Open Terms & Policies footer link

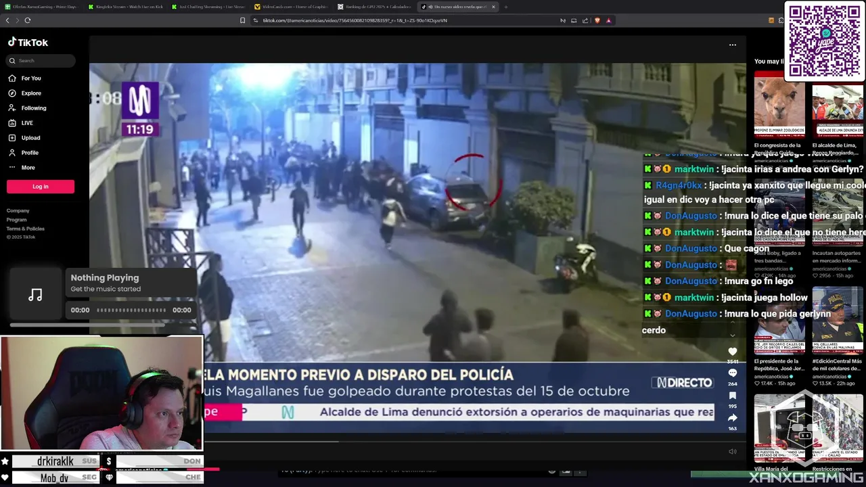pyautogui.click(x=26, y=229)
